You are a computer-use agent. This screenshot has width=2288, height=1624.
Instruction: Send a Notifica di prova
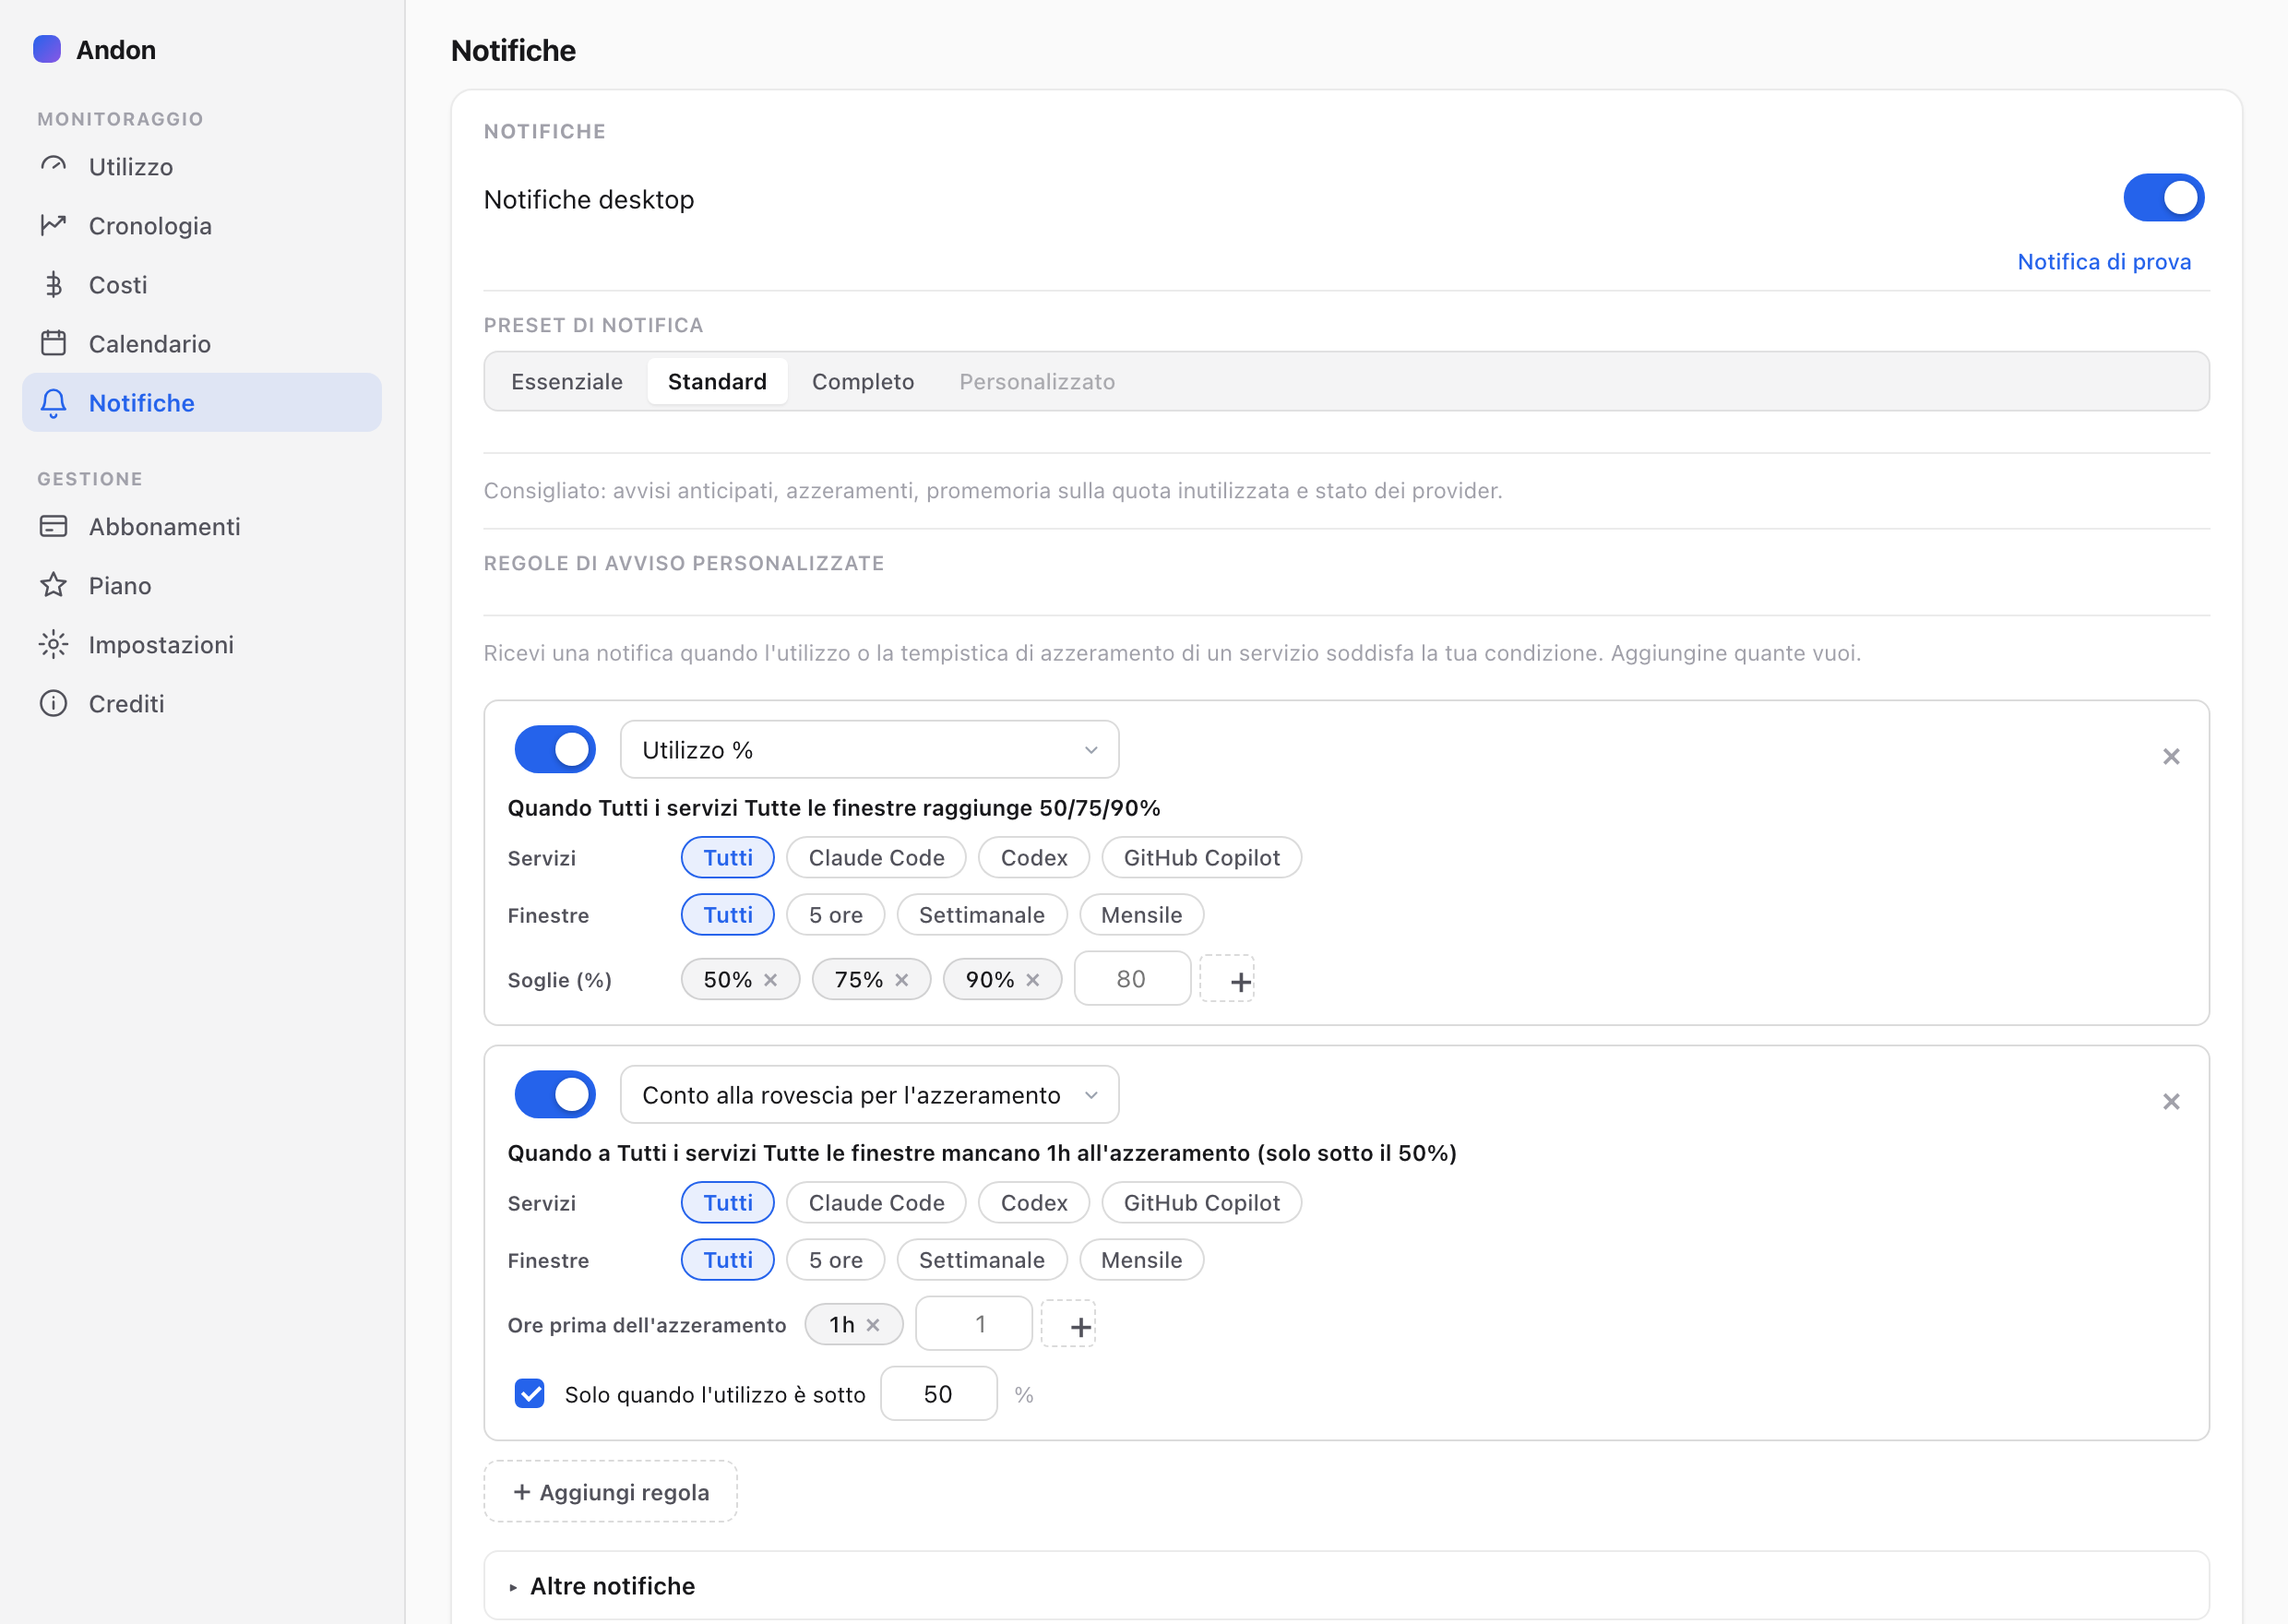tap(2103, 261)
